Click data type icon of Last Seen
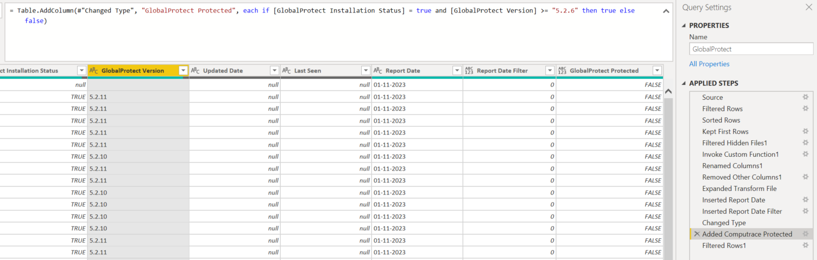The height and width of the screenshot is (260, 817). click(286, 71)
